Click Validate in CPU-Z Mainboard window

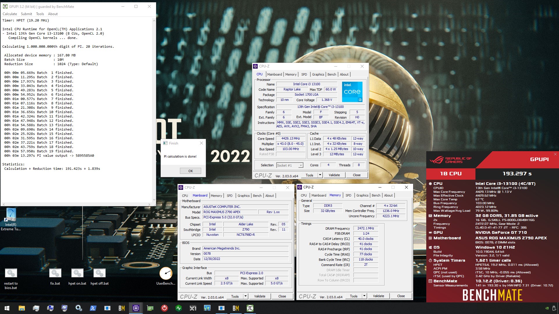pos(260,296)
